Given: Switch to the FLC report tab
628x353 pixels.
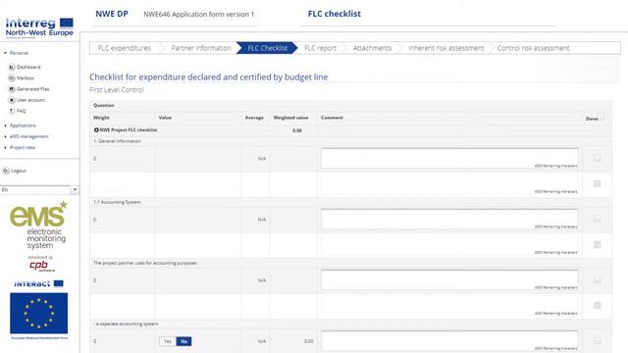Looking at the screenshot, I should (320, 48).
